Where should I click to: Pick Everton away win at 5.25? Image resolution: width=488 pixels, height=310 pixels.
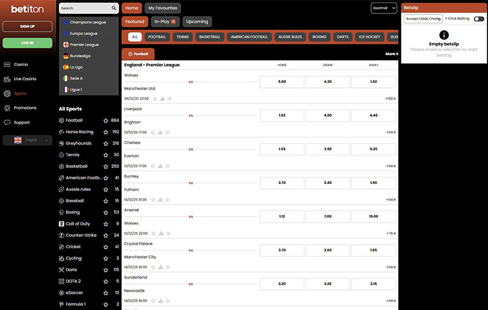[373, 149]
